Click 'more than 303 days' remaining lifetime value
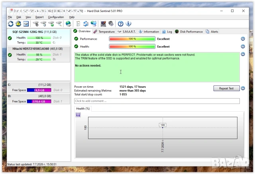Image resolution: width=255 pixels, height=174 pixels. (x=133, y=91)
